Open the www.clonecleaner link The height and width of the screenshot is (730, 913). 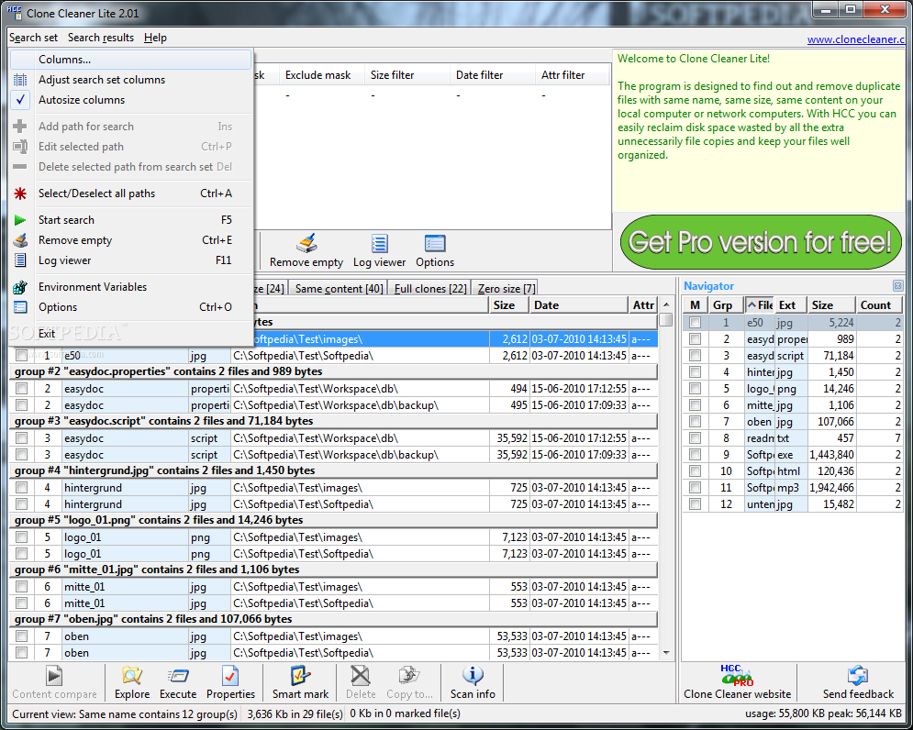[856, 39]
